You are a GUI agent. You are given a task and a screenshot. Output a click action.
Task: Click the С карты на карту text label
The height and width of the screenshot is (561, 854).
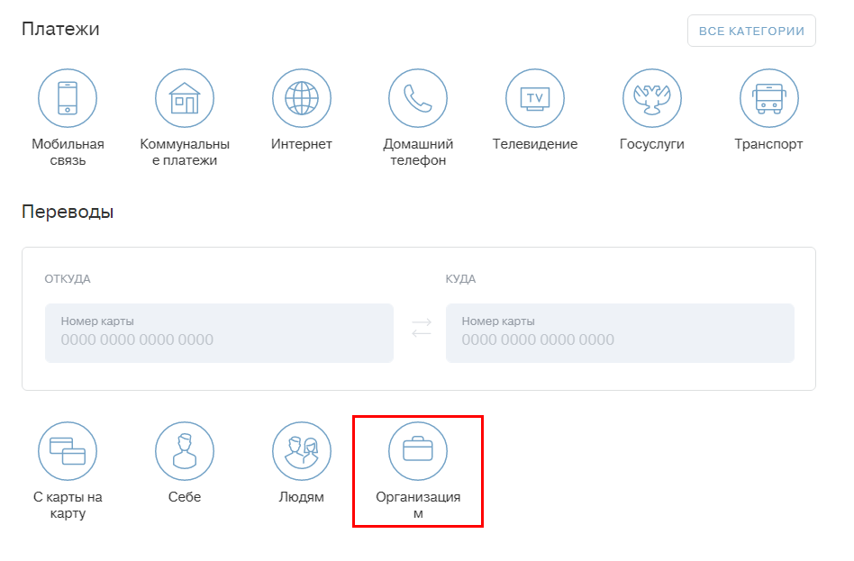pyautogui.click(x=68, y=505)
